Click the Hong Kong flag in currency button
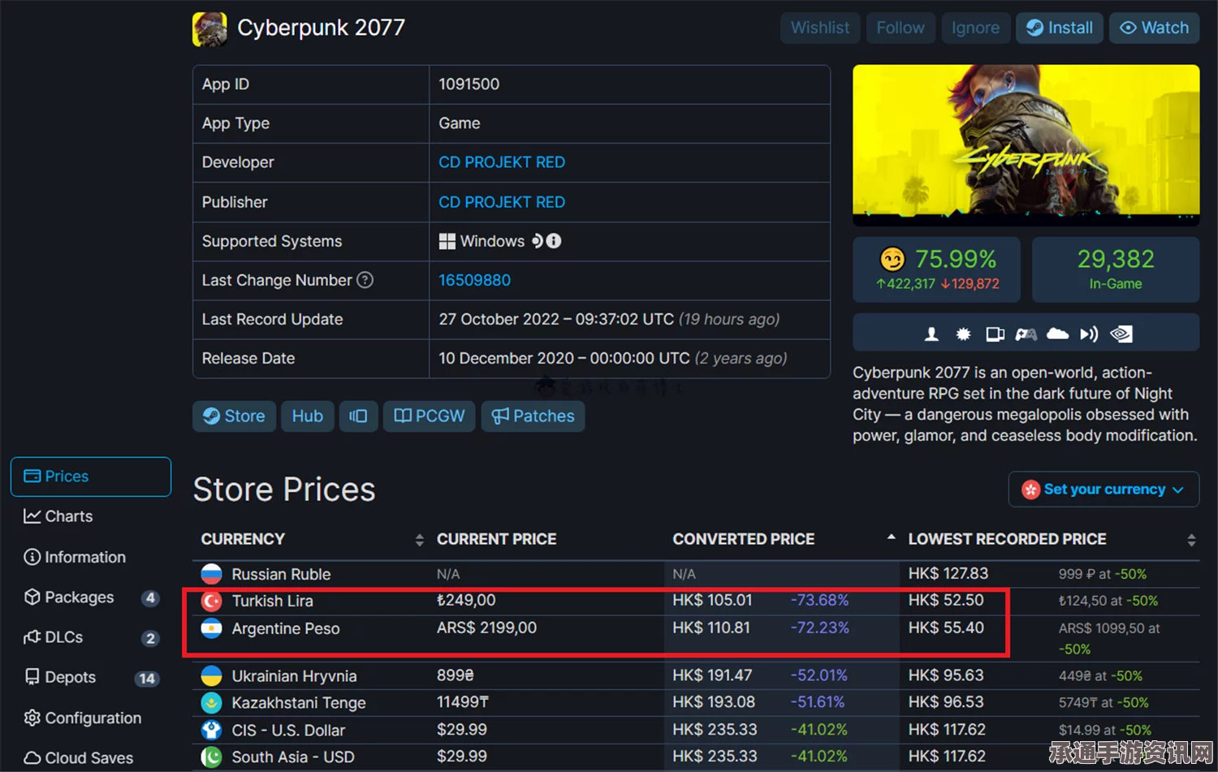The image size is (1218, 772). pyautogui.click(x=1031, y=490)
